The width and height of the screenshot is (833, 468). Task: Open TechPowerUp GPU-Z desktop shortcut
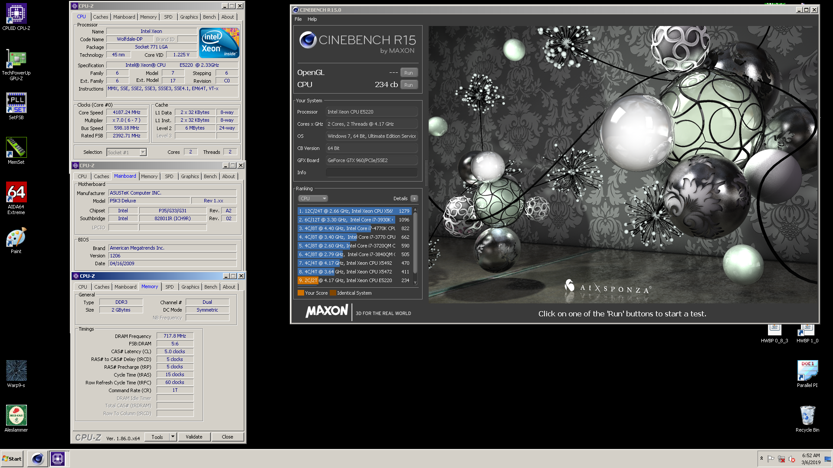[16, 65]
